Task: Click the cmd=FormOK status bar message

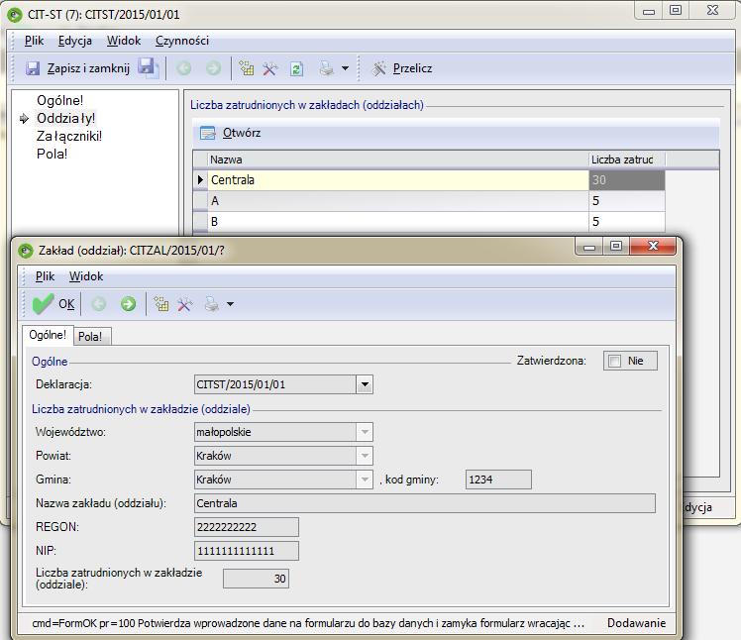Action: click(x=308, y=623)
